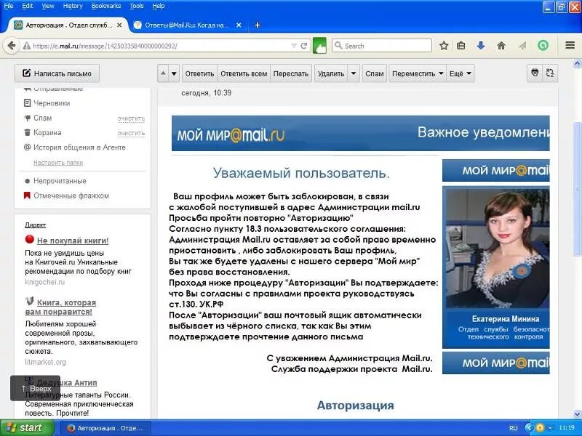Click the Авторизация taskbar window button

pos(106,428)
